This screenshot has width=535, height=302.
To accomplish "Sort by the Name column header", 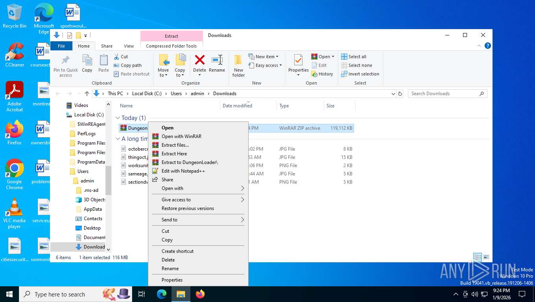I will point(168,106).
